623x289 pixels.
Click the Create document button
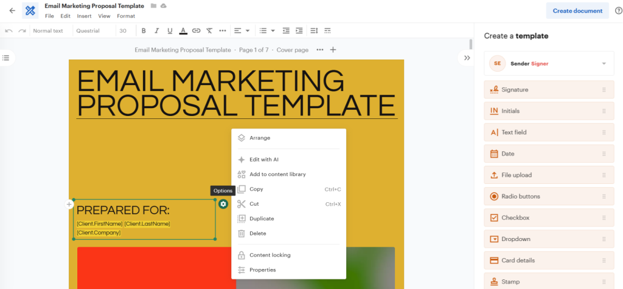[x=577, y=10]
